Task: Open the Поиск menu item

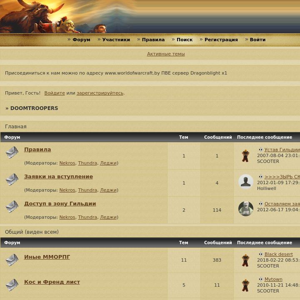Action: tap(185, 40)
